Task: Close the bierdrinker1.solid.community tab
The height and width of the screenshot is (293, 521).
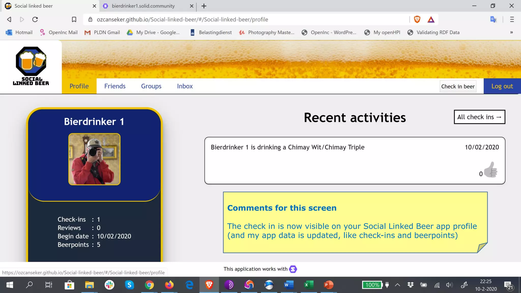Action: 192,6
